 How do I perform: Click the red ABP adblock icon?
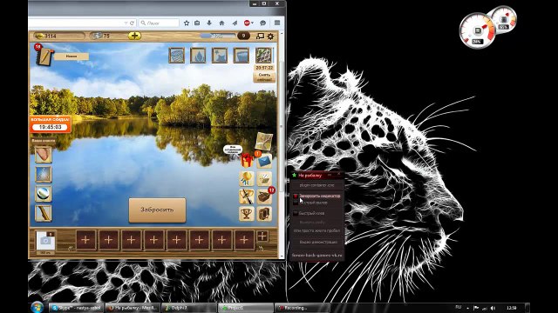pos(247,23)
